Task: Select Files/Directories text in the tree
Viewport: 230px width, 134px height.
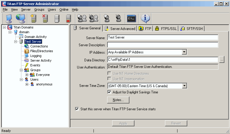Action: (x=42, y=51)
